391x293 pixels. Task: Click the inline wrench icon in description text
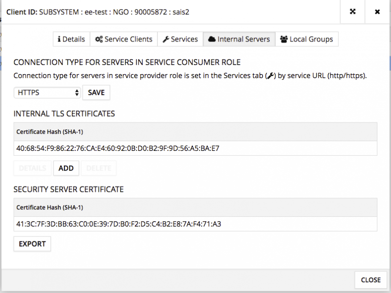tap(270, 76)
